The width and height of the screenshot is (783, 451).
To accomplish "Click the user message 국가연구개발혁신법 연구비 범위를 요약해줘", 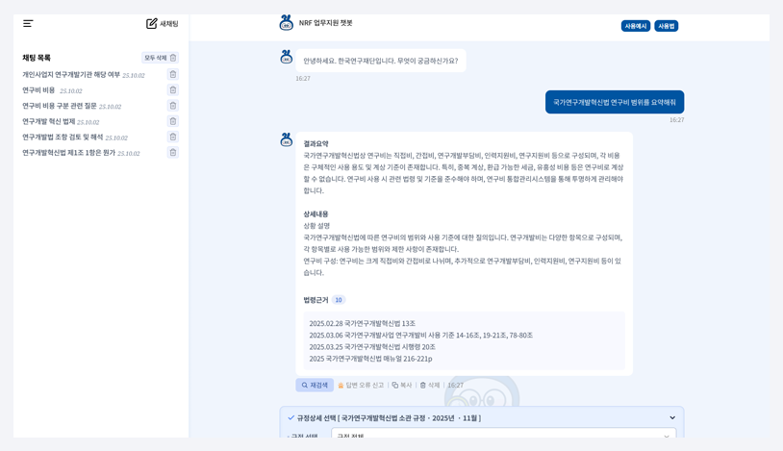I will pyautogui.click(x=615, y=102).
